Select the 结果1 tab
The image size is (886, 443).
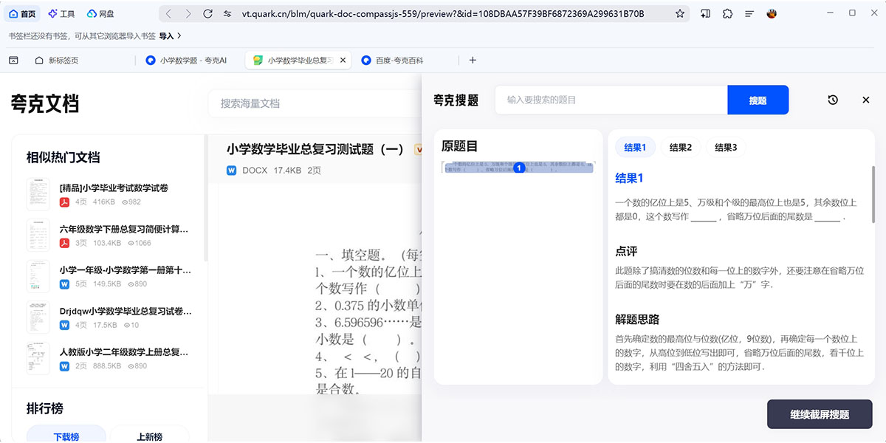click(635, 148)
